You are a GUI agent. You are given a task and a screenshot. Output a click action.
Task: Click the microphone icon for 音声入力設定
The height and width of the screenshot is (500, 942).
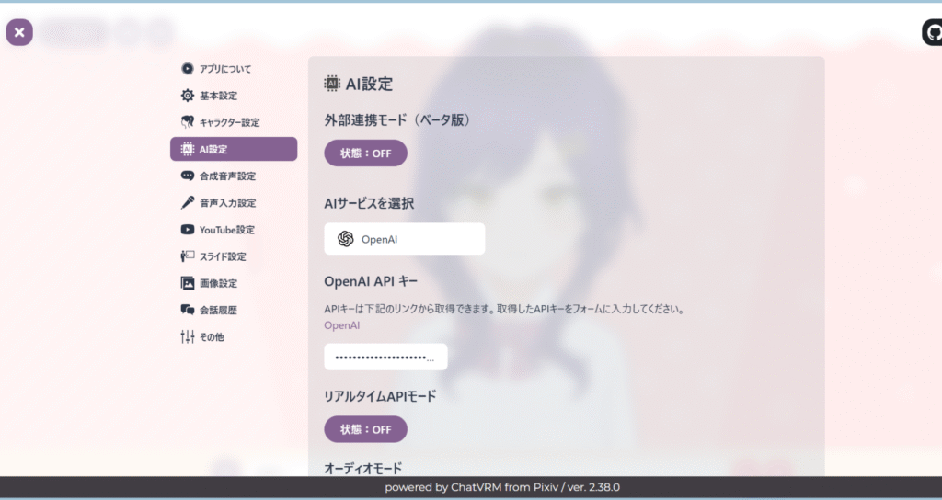click(x=188, y=202)
